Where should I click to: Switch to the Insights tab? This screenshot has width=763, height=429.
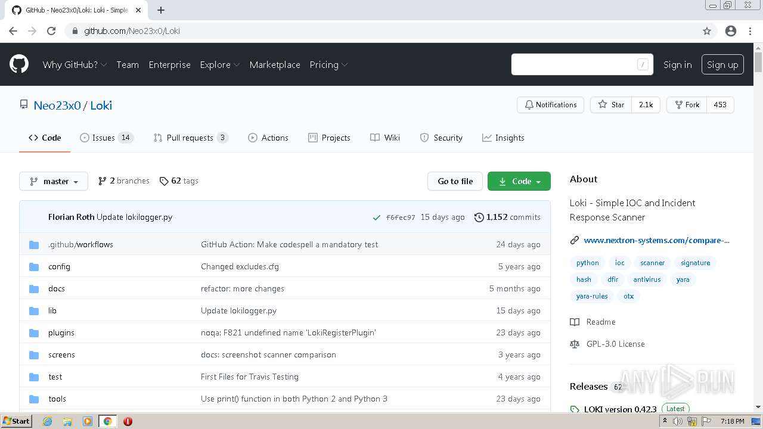pyautogui.click(x=503, y=138)
